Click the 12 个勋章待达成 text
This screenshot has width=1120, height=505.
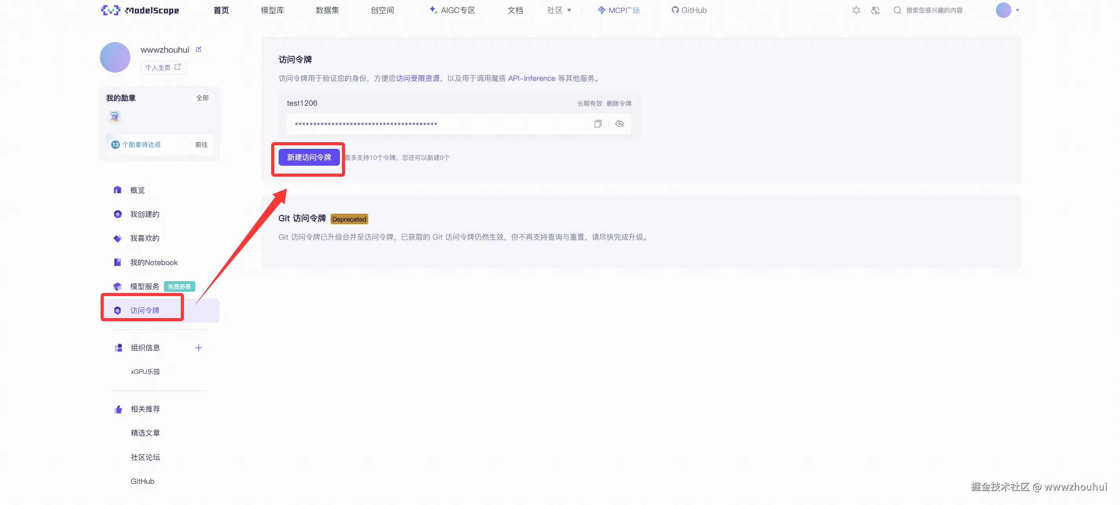(x=136, y=144)
